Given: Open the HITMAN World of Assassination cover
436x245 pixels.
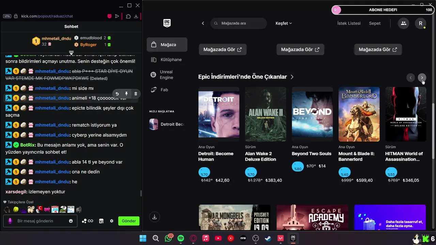Looking at the screenshot, I should coord(406,114).
